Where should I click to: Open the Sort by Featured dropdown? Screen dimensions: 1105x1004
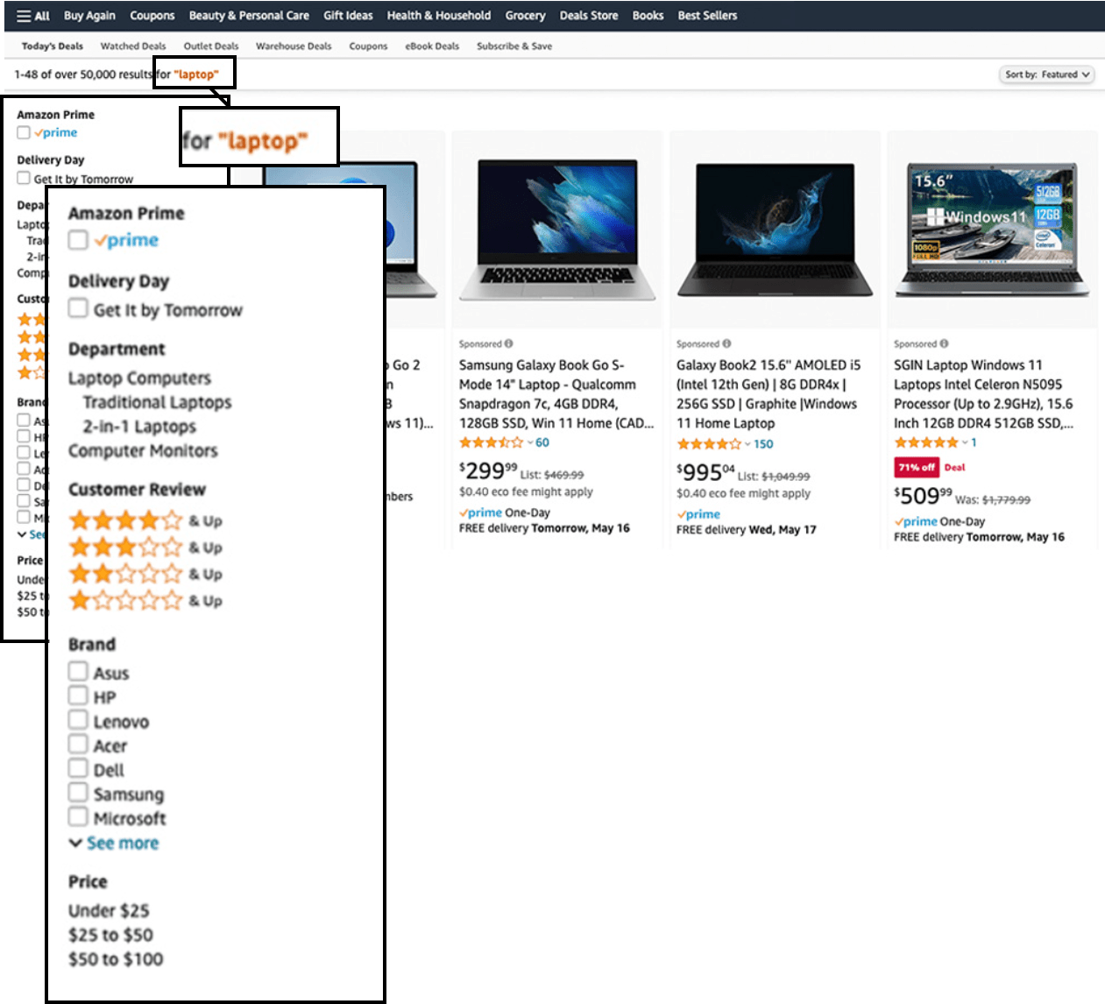pyautogui.click(x=1046, y=74)
